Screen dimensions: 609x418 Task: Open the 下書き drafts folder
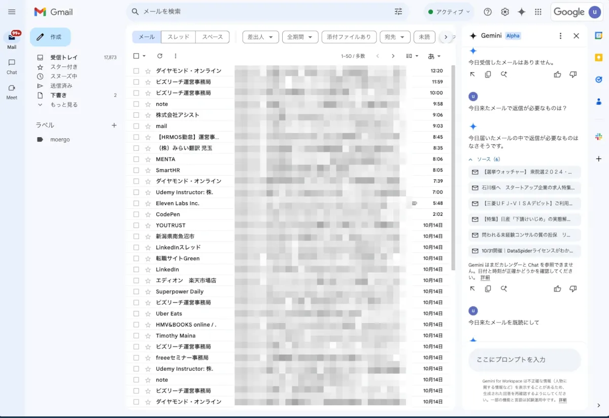click(58, 95)
